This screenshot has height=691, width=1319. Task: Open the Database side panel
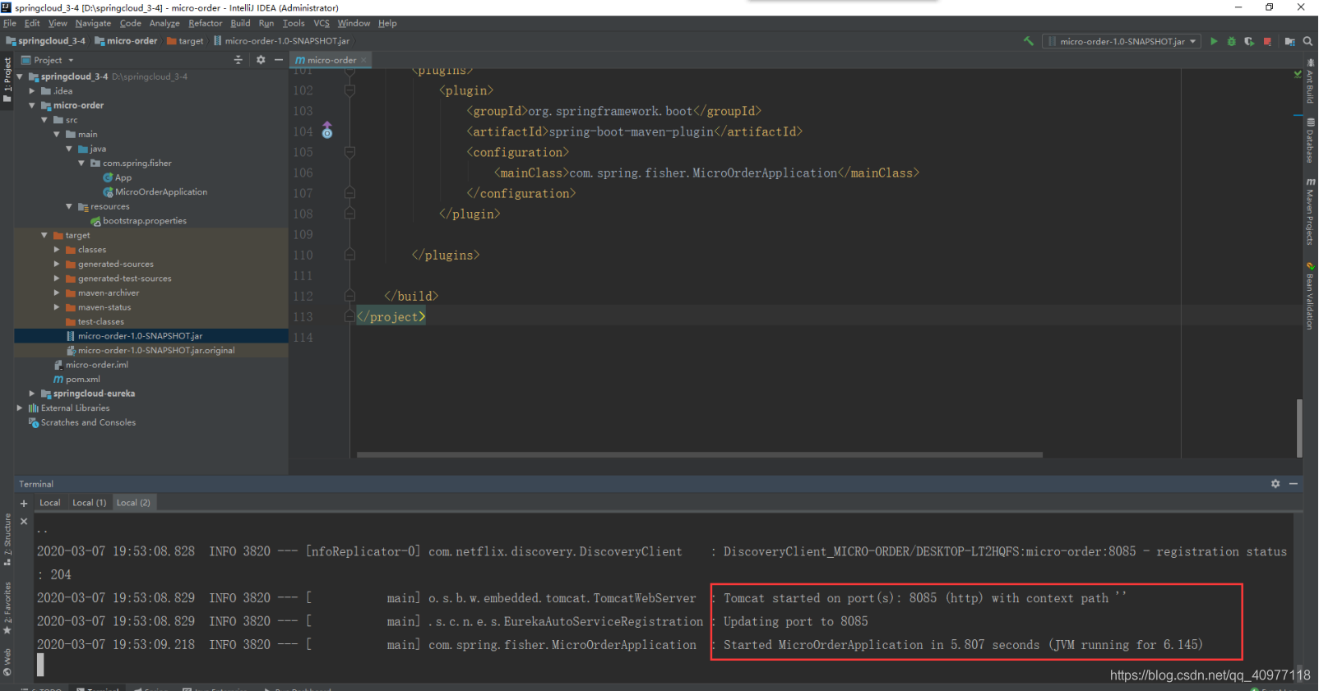click(1310, 141)
